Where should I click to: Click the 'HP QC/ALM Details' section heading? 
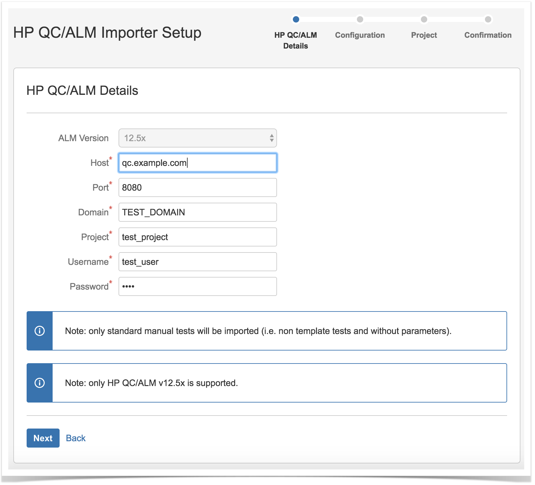pos(82,90)
